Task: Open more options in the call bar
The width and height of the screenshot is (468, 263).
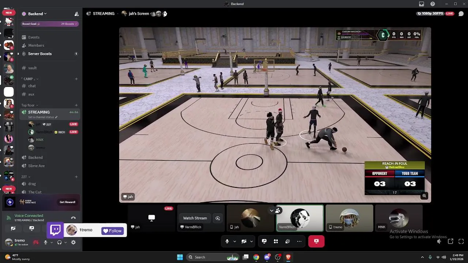Action: (x=299, y=241)
